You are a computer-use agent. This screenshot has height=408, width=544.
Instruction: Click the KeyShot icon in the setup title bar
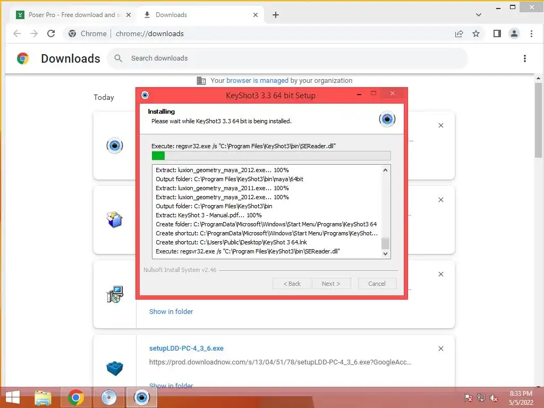click(x=145, y=95)
